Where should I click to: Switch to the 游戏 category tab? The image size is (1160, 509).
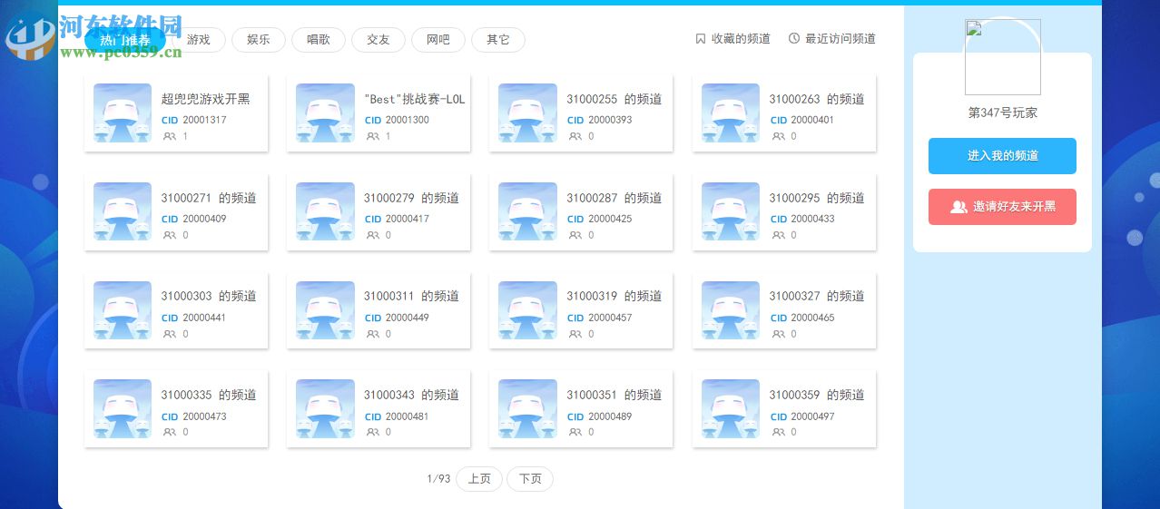pyautogui.click(x=198, y=40)
